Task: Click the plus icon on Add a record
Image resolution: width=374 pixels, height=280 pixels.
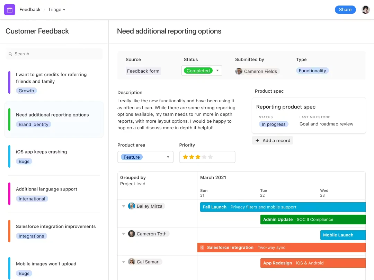Action: coord(257,140)
